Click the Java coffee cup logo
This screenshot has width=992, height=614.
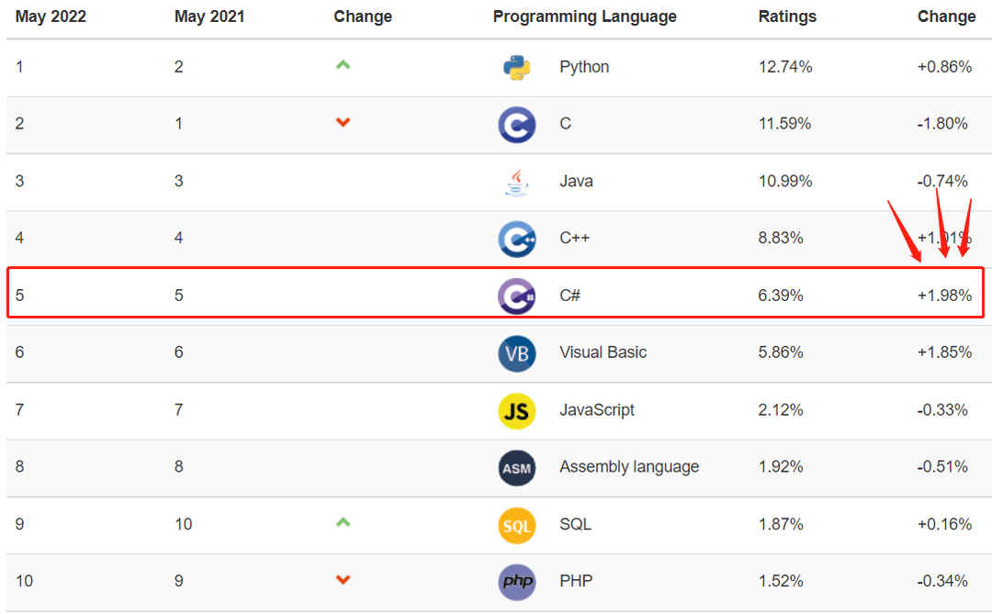point(517,182)
